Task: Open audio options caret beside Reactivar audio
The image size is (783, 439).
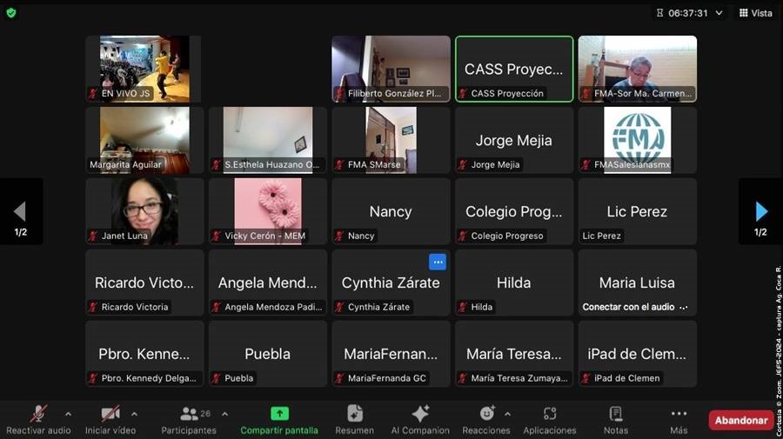Action: click(x=68, y=414)
